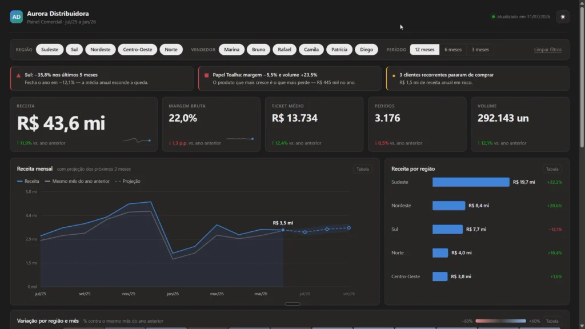
Task: Toggle the Diego vendor filter chip
Action: pyautogui.click(x=366, y=50)
